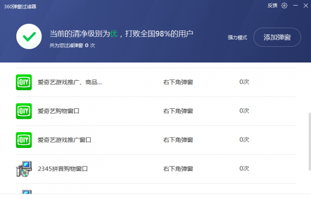The width and height of the screenshot is (311, 199).
Task: Select the 爱奇艺游戏推广、商品... row text
Action: [70, 82]
